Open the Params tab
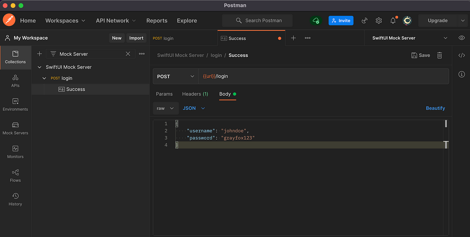This screenshot has height=237, width=470. [x=164, y=94]
